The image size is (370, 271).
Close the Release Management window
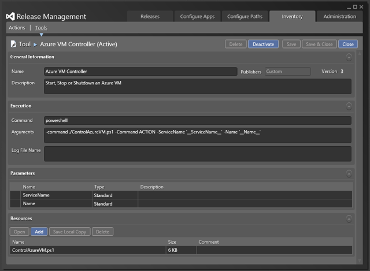click(x=361, y=7)
